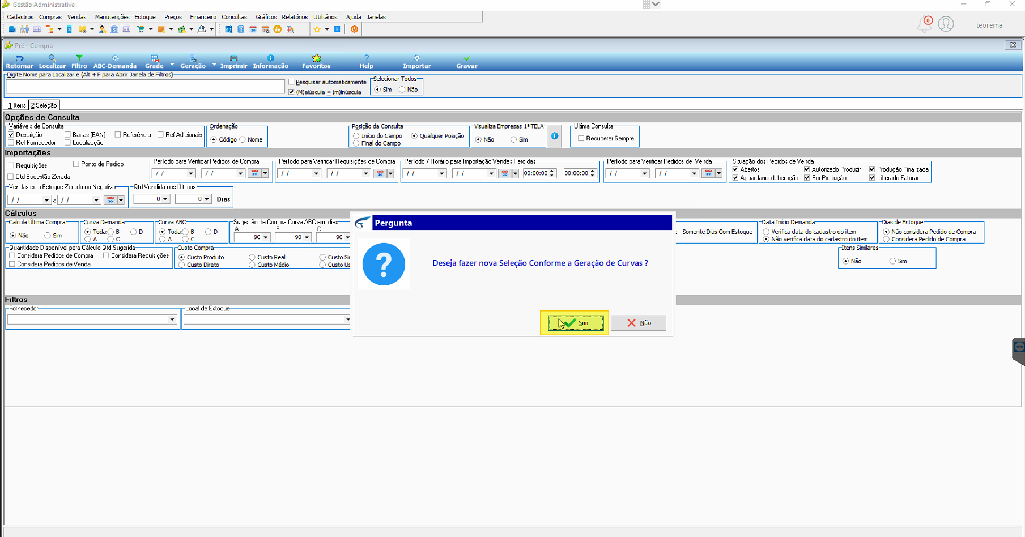The image size is (1025, 537).
Task: Expand the Fornecedor dropdown
Action: pyautogui.click(x=172, y=320)
